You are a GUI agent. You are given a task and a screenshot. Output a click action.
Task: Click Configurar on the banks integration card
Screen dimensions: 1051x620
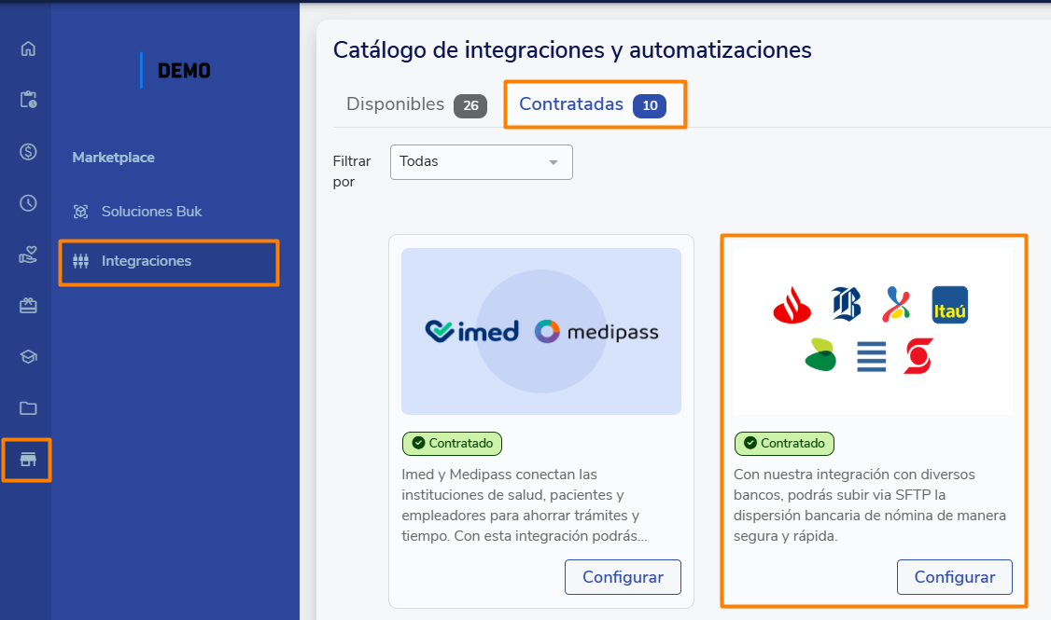954,577
